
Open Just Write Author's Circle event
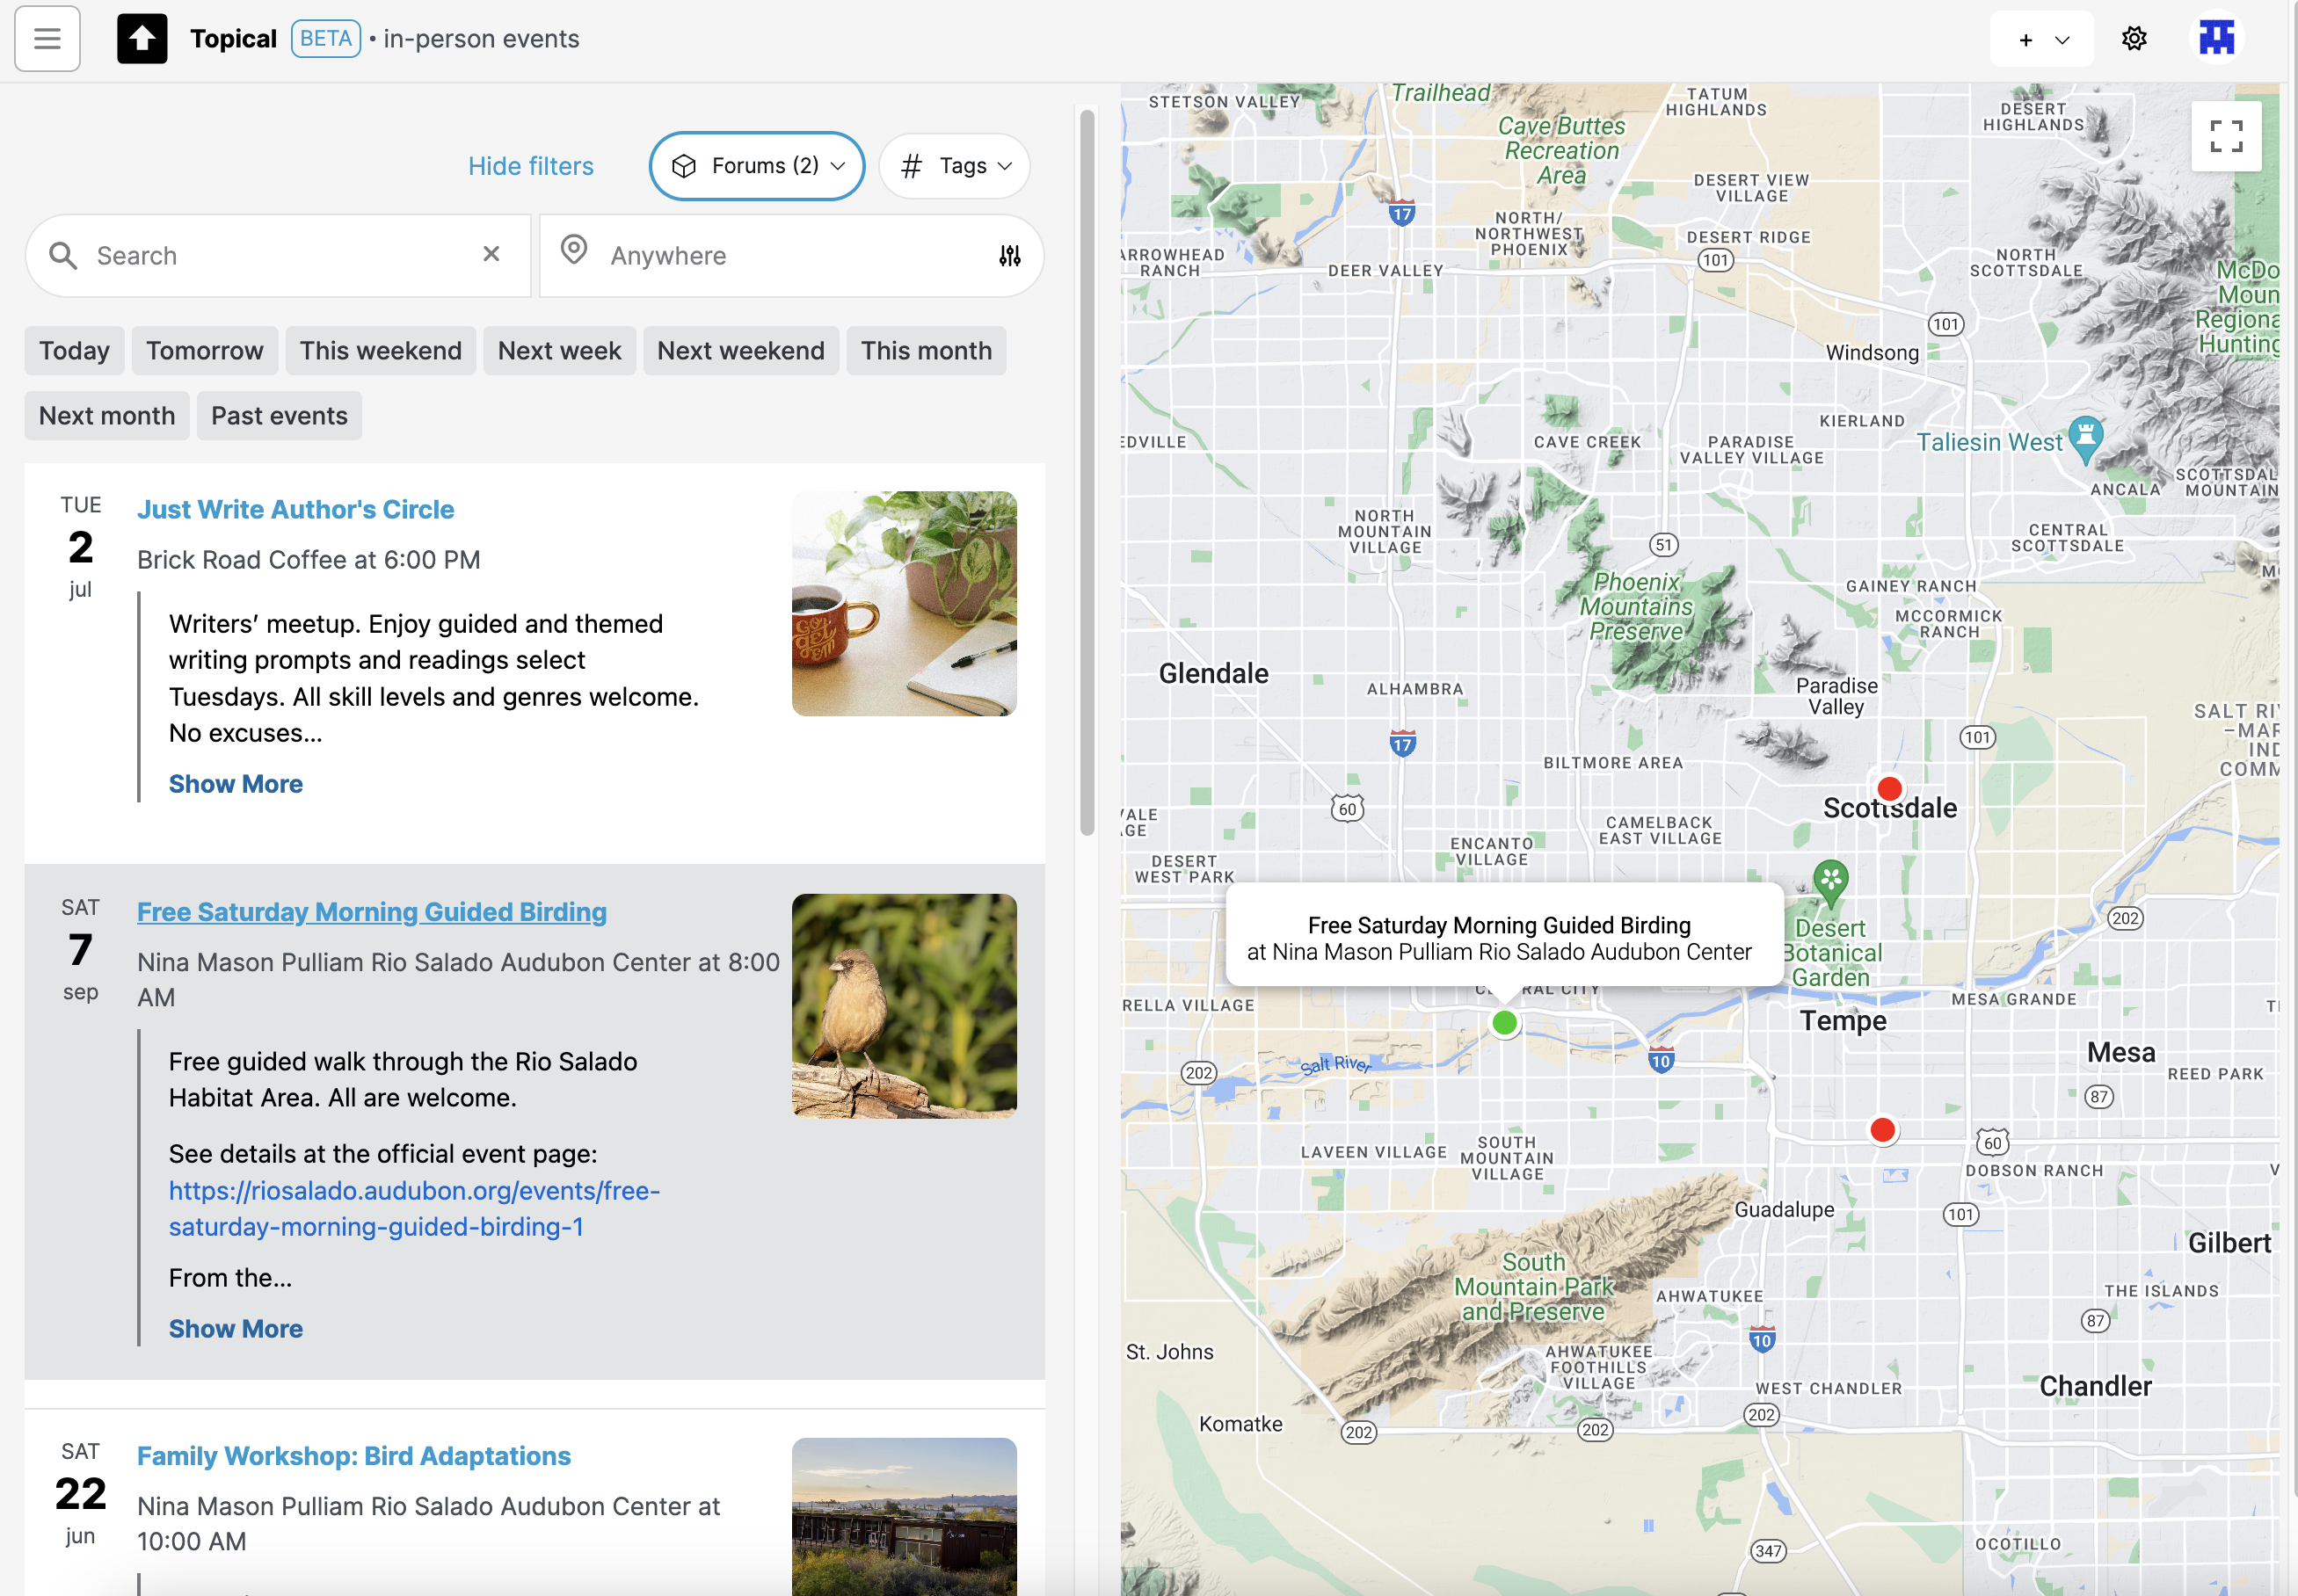click(x=296, y=510)
